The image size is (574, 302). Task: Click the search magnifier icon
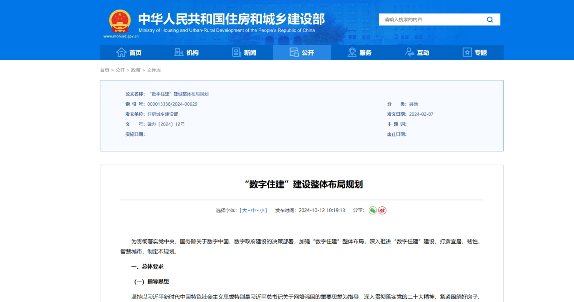point(490,19)
